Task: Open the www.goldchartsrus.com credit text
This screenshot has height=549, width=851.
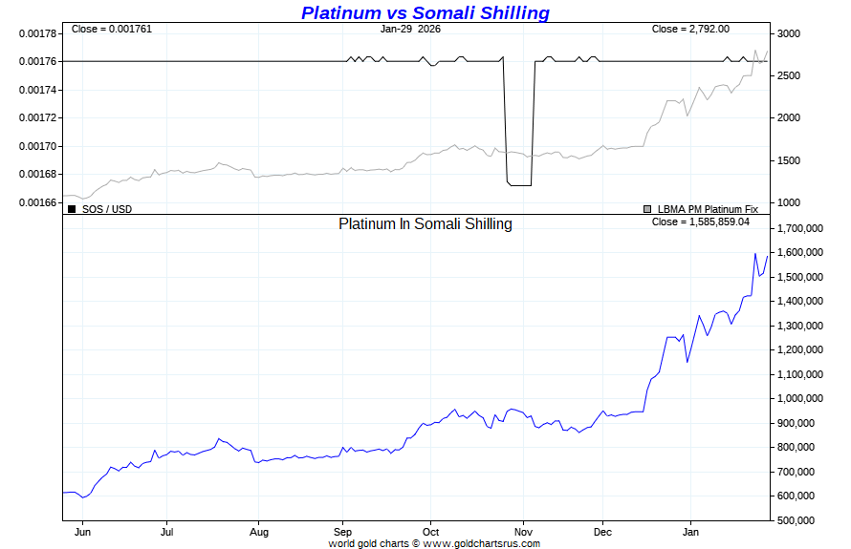Action: click(x=481, y=543)
